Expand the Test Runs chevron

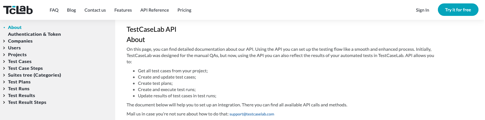4,89
